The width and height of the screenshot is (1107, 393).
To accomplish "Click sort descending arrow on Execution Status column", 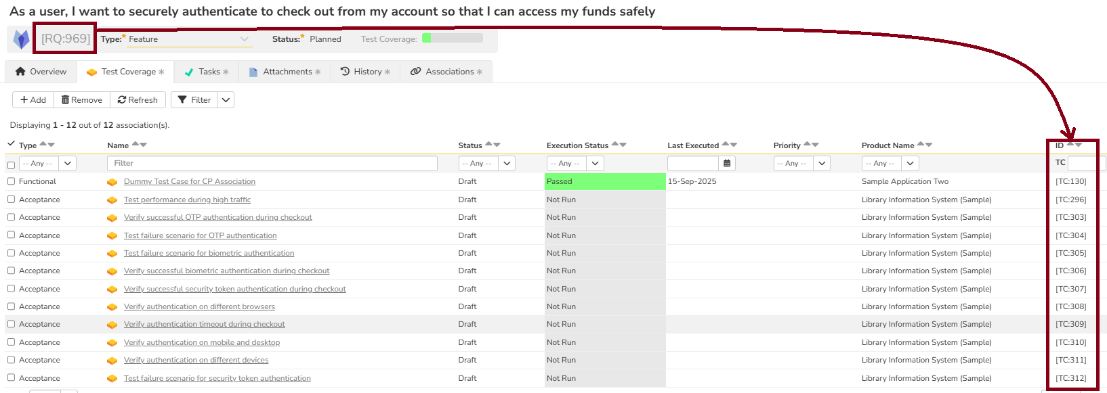I will coord(623,145).
